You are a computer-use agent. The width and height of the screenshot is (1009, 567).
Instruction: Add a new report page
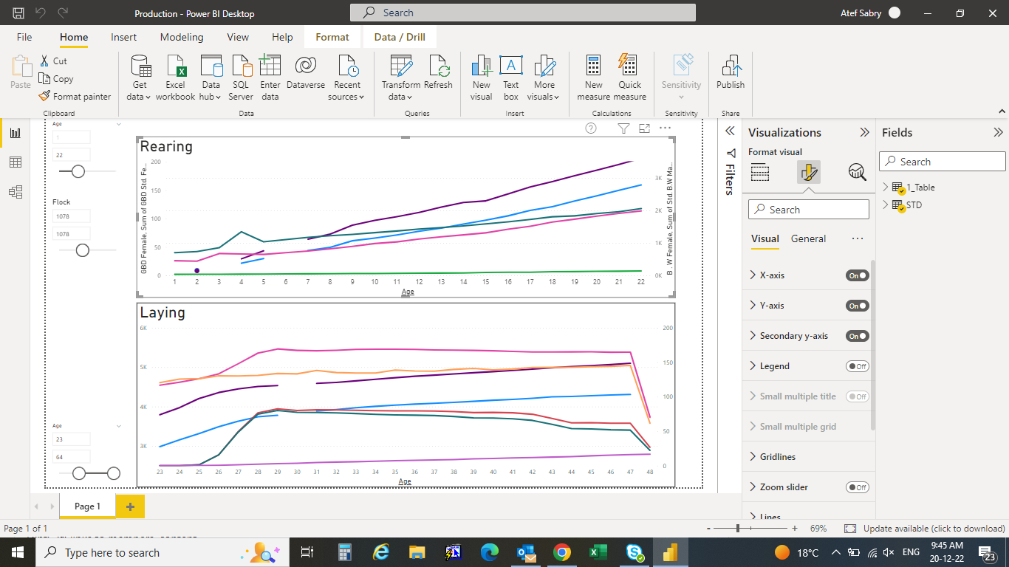pos(130,506)
